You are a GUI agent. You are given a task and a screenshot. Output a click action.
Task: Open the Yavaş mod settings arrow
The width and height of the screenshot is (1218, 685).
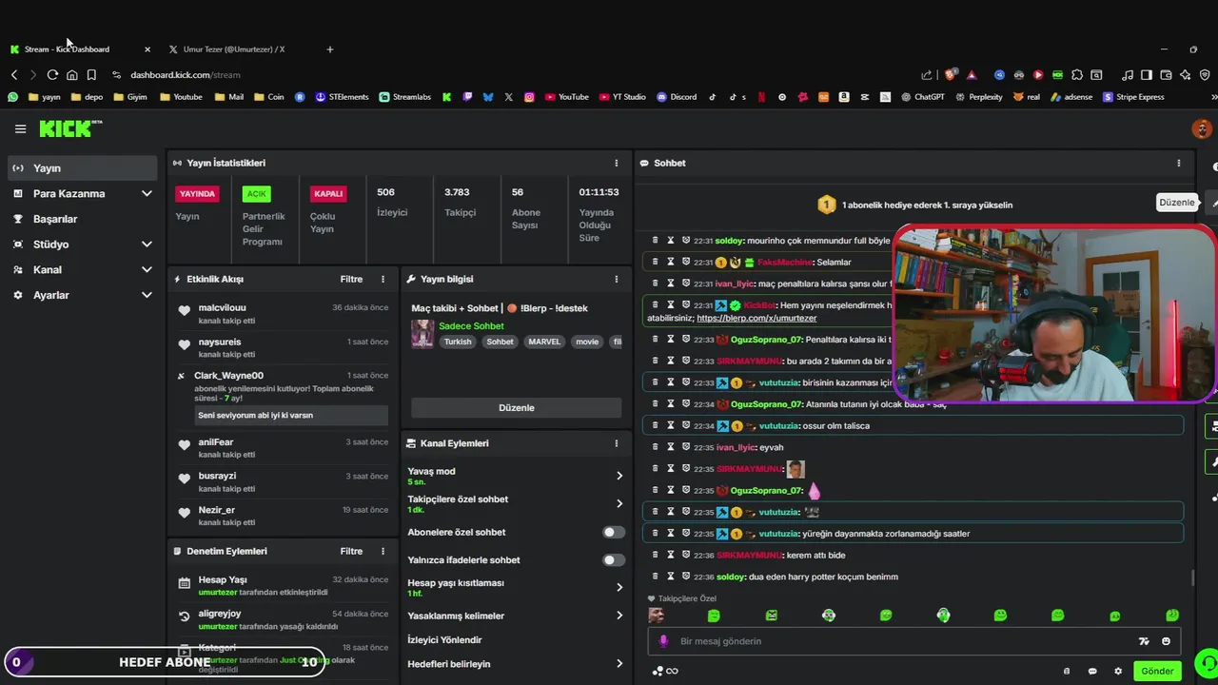click(619, 476)
